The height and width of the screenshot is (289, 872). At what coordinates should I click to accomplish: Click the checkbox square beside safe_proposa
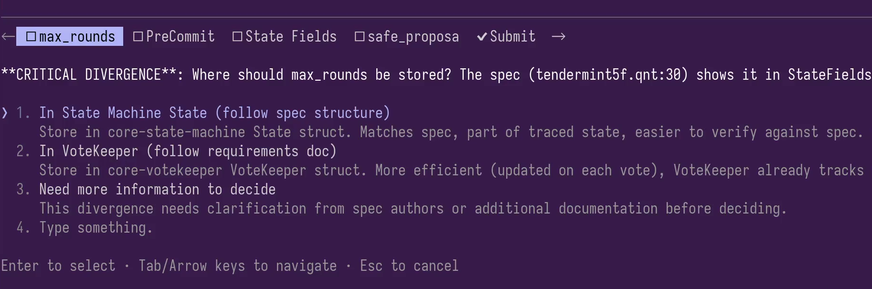(359, 35)
